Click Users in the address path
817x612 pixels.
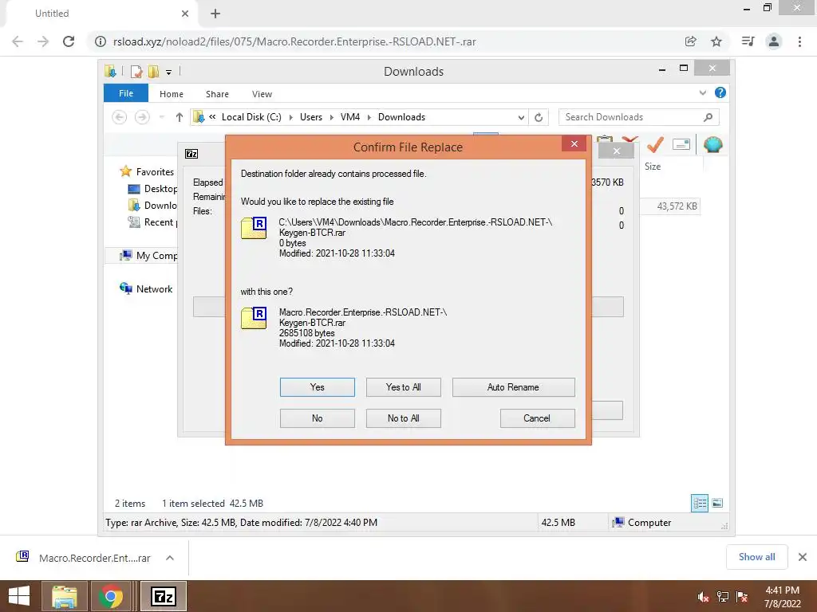(311, 117)
